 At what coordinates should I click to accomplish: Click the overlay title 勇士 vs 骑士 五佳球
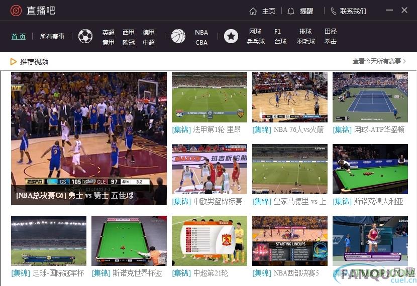point(101,196)
